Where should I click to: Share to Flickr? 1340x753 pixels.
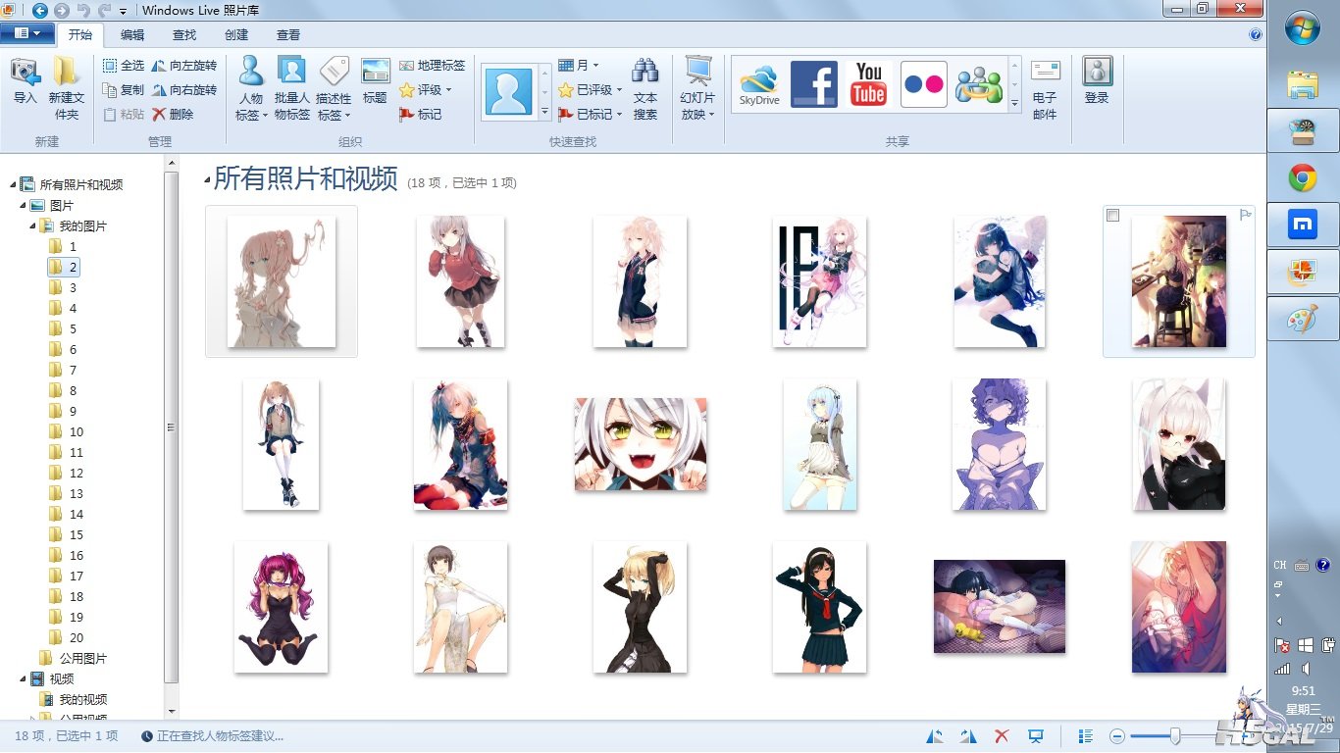[923, 84]
